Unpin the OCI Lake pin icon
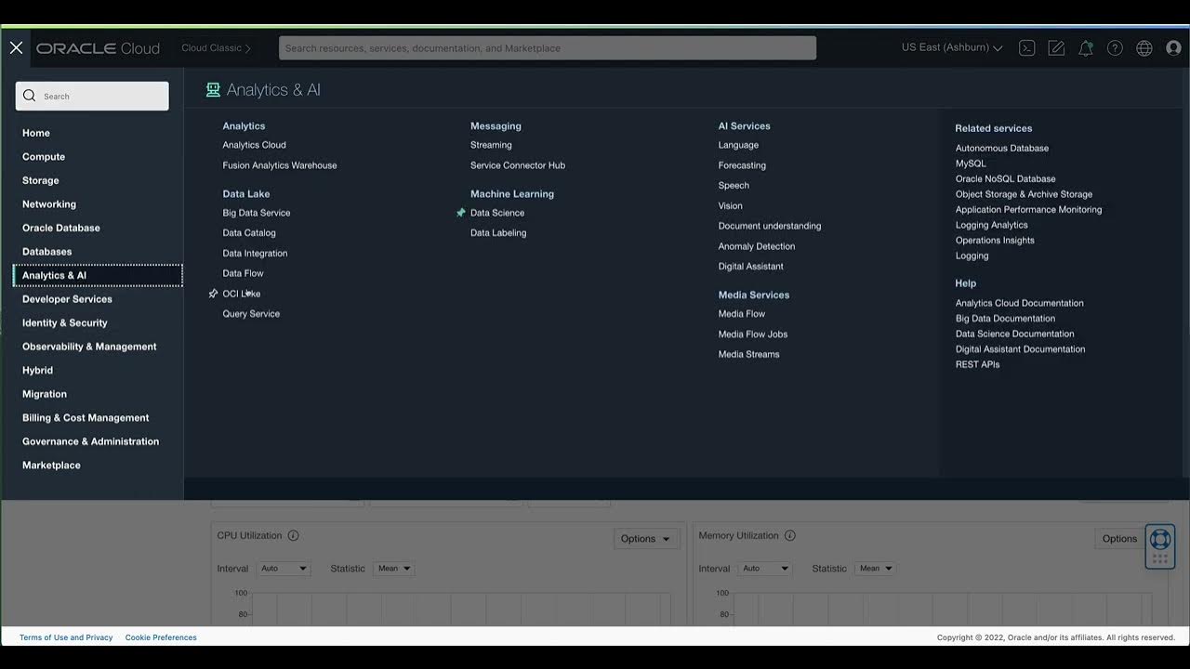 pos(213,294)
